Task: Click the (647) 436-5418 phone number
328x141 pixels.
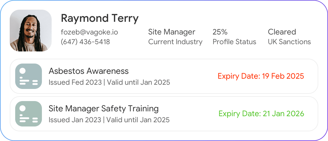Action: [x=85, y=42]
